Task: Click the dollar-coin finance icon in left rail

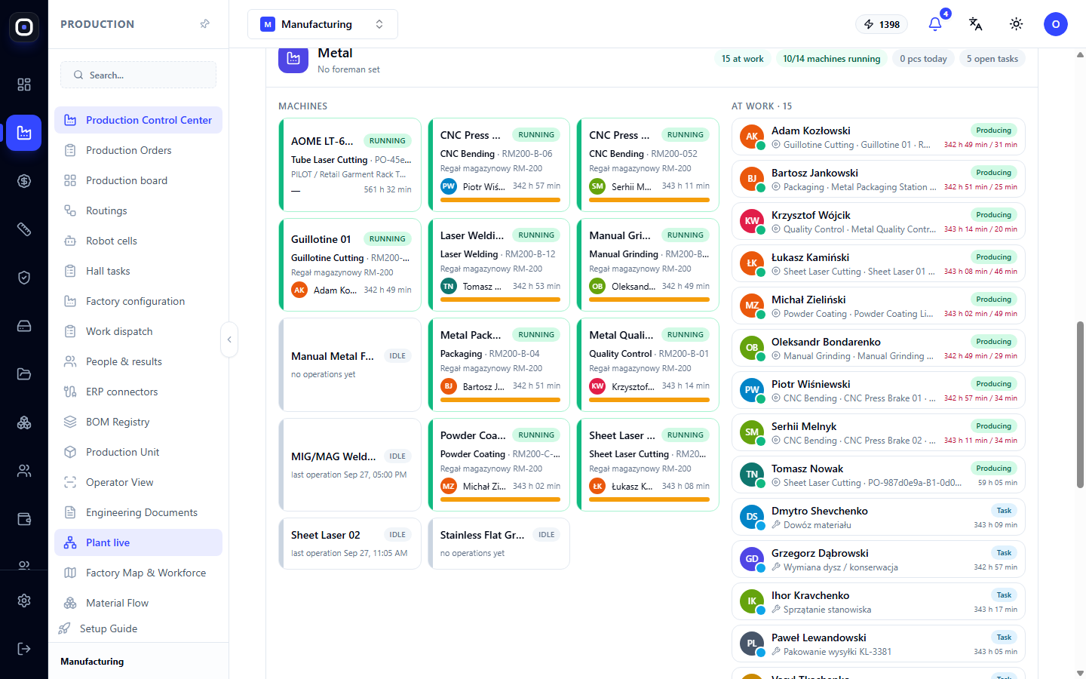Action: point(24,181)
